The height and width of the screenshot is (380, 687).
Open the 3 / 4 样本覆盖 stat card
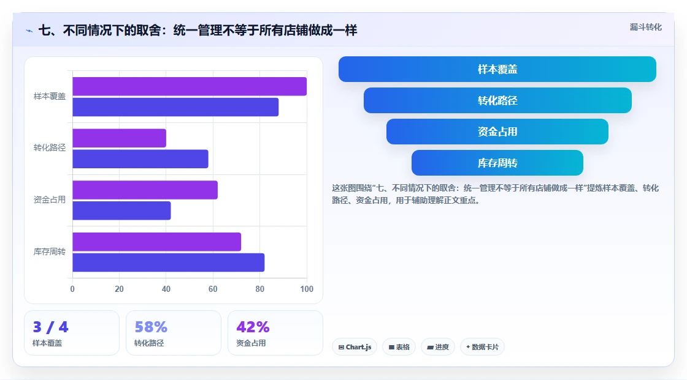[x=72, y=333]
